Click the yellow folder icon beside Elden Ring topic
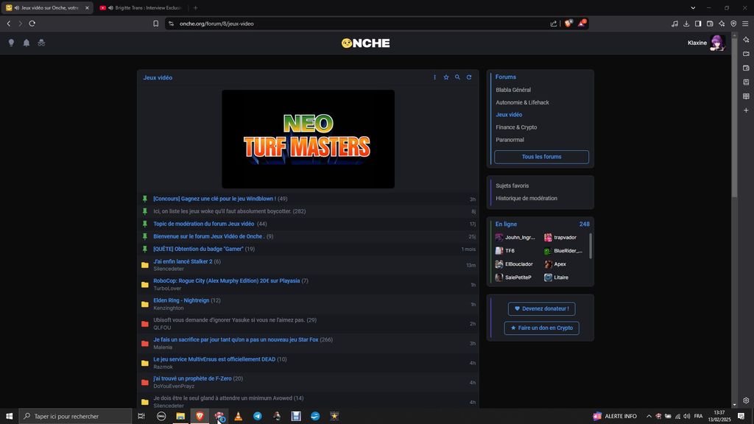Image resolution: width=754 pixels, height=424 pixels. (x=145, y=304)
